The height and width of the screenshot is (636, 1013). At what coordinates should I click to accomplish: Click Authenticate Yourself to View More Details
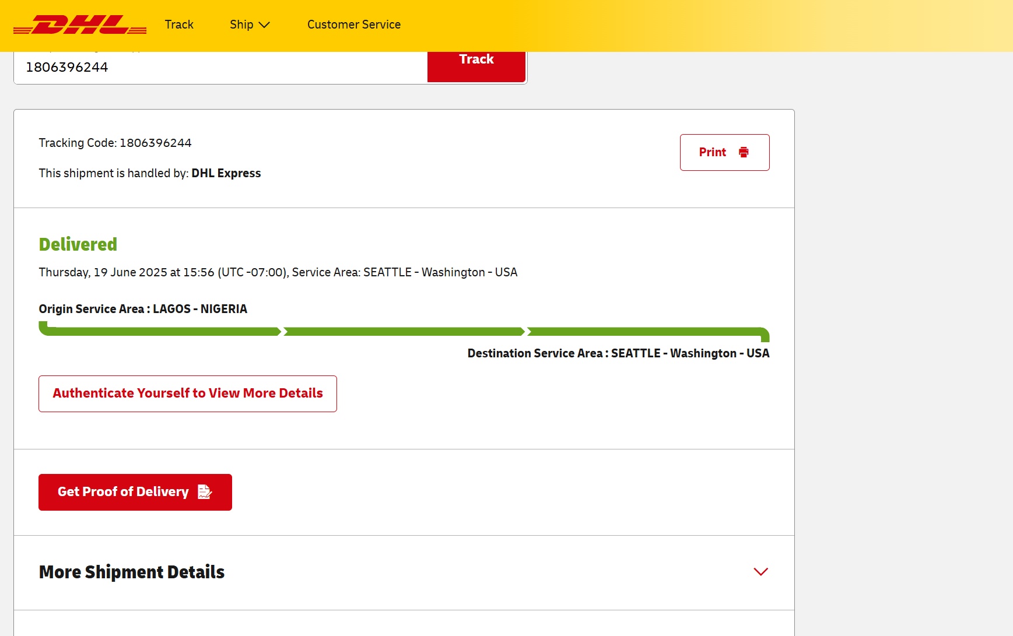(188, 393)
